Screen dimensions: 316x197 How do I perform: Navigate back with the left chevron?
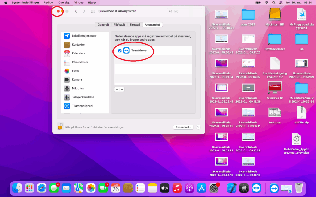point(76,11)
